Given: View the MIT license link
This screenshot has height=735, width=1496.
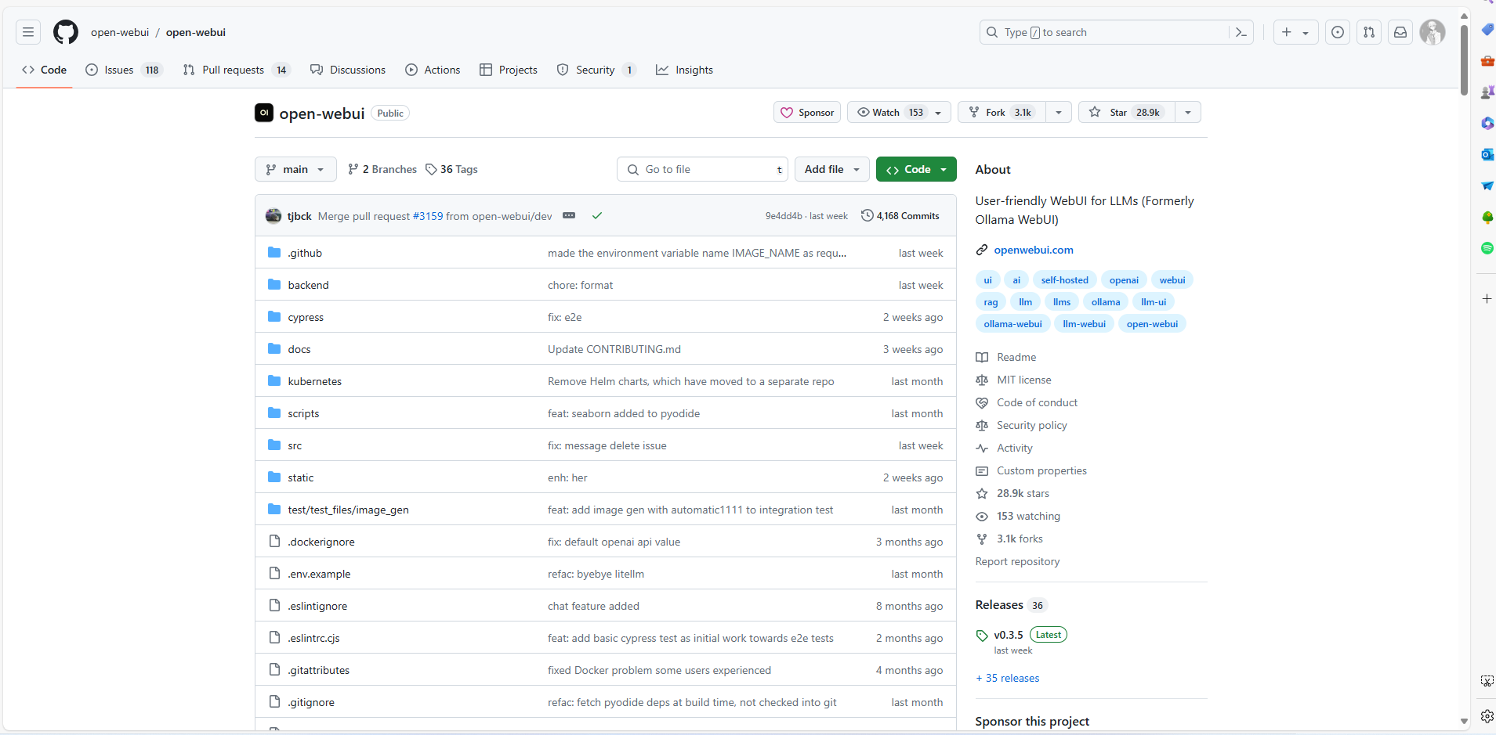Looking at the screenshot, I should (1024, 380).
